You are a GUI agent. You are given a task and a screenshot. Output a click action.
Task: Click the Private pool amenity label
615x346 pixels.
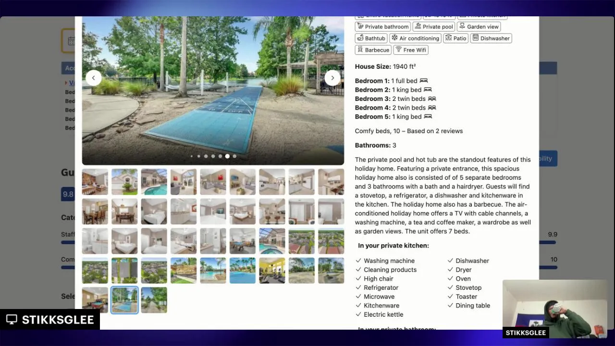[438, 27]
